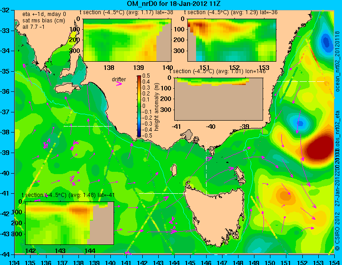Click the -32 latitude axis label

(x=5, y=10)
